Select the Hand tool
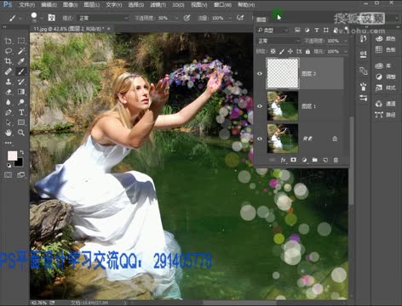 [x=9, y=133]
